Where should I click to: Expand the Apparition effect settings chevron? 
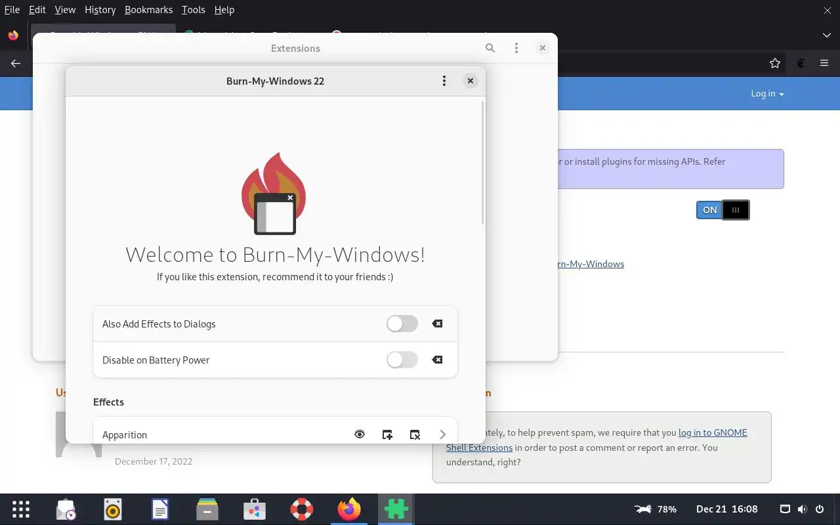click(442, 434)
